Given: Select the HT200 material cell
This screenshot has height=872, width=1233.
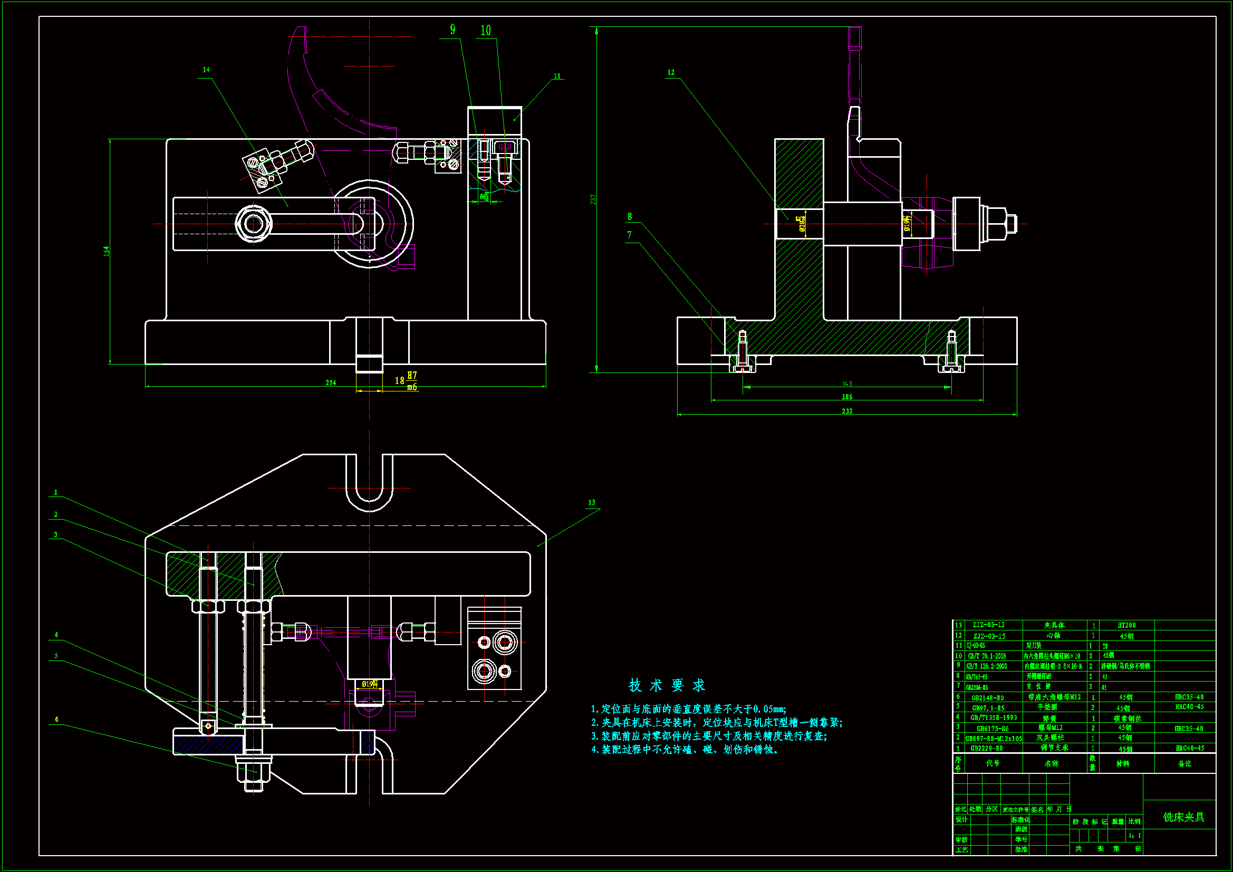Looking at the screenshot, I should click(1126, 626).
